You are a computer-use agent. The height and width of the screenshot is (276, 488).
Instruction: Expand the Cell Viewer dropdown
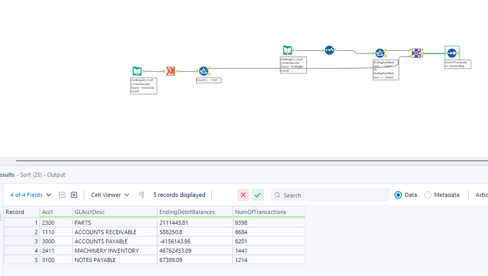[110, 195]
